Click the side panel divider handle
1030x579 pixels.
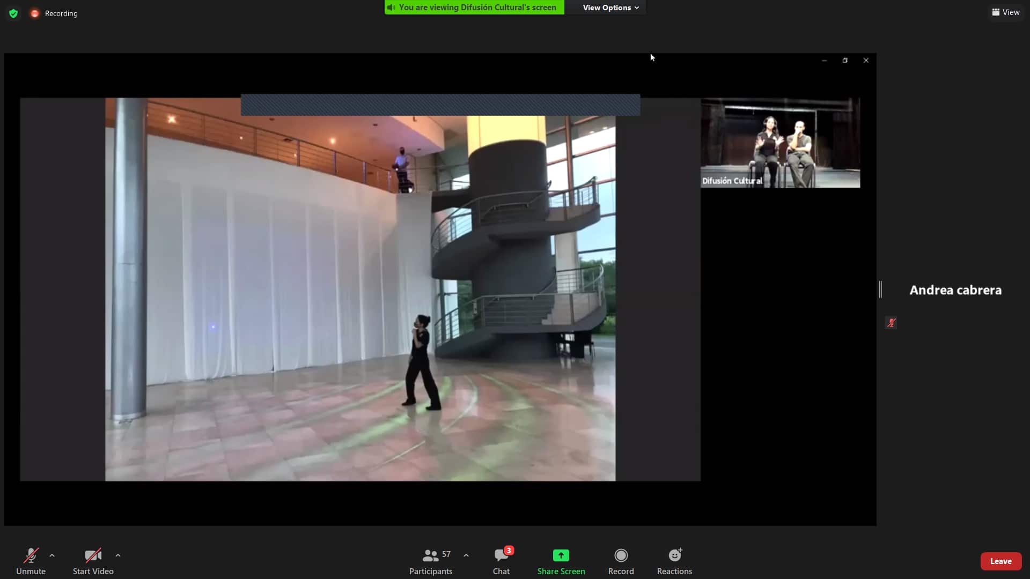[880, 289]
